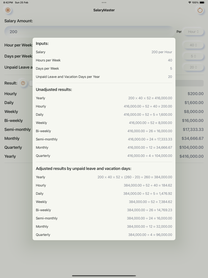Tap formula 416,000.00 ÷ 52 ÷ 40 = 200.00
This screenshot has height=278, width=208.
[x=148, y=106]
